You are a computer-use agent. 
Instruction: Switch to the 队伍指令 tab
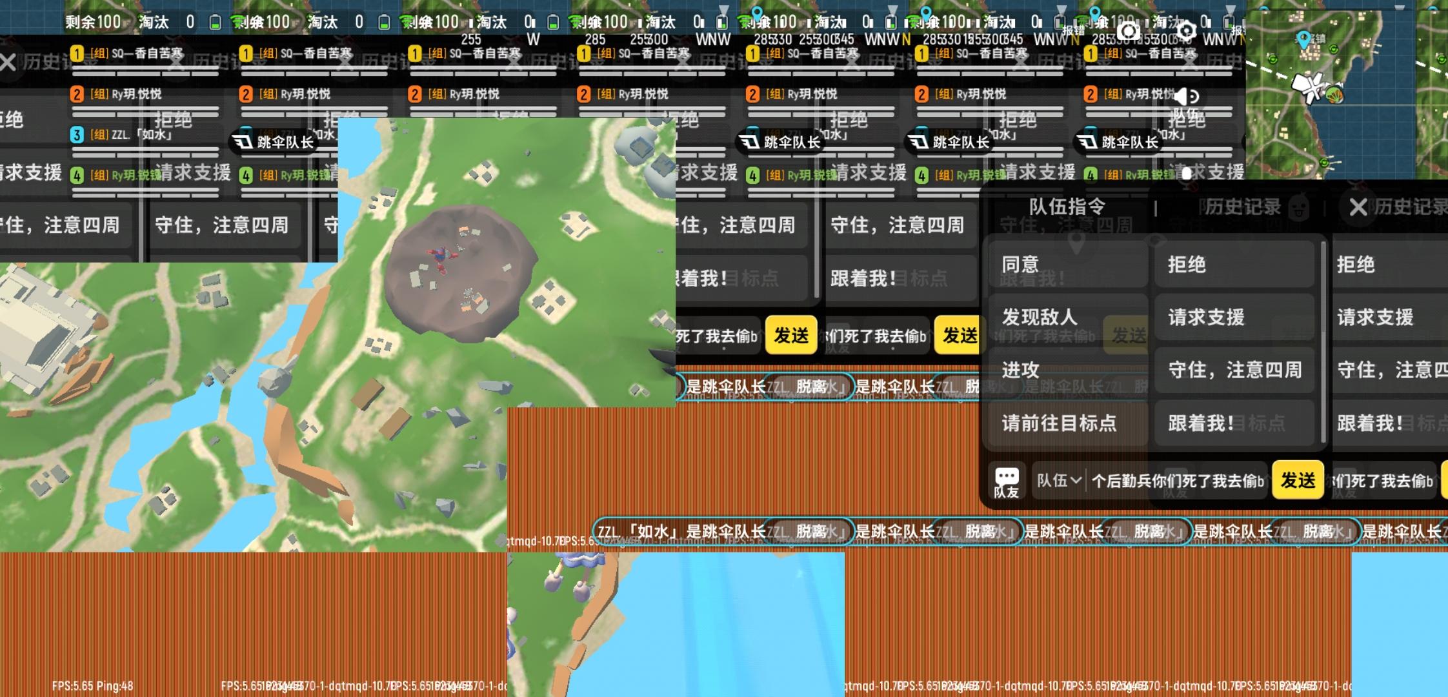pos(1067,207)
